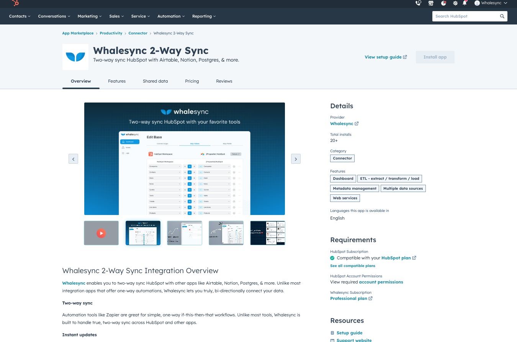Open the View setup guide link
The height and width of the screenshot is (342, 517).
click(386, 57)
